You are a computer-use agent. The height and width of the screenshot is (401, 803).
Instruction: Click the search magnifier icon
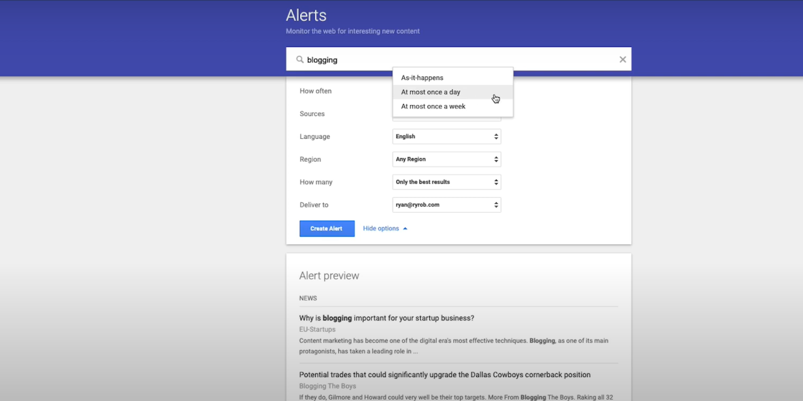tap(300, 60)
